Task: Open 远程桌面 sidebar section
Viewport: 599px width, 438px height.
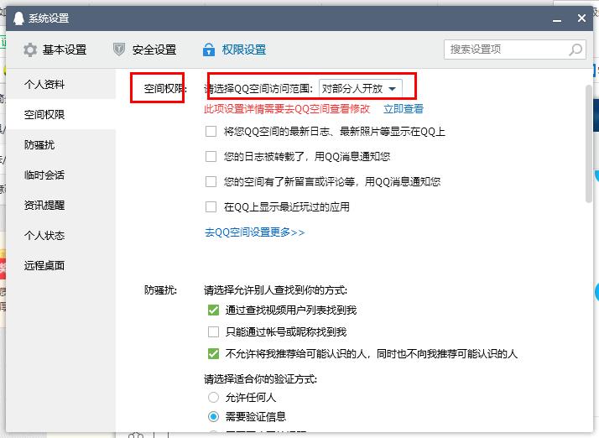Action: 60,265
